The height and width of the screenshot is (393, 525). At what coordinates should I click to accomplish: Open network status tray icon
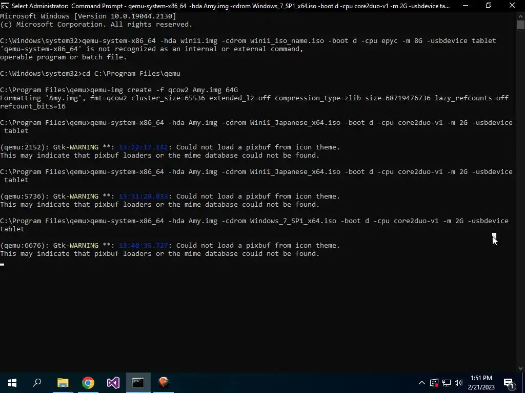coord(447,383)
